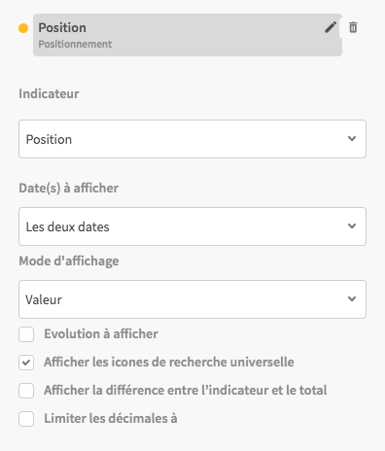
Task: Click the Position title text
Action: point(62,28)
